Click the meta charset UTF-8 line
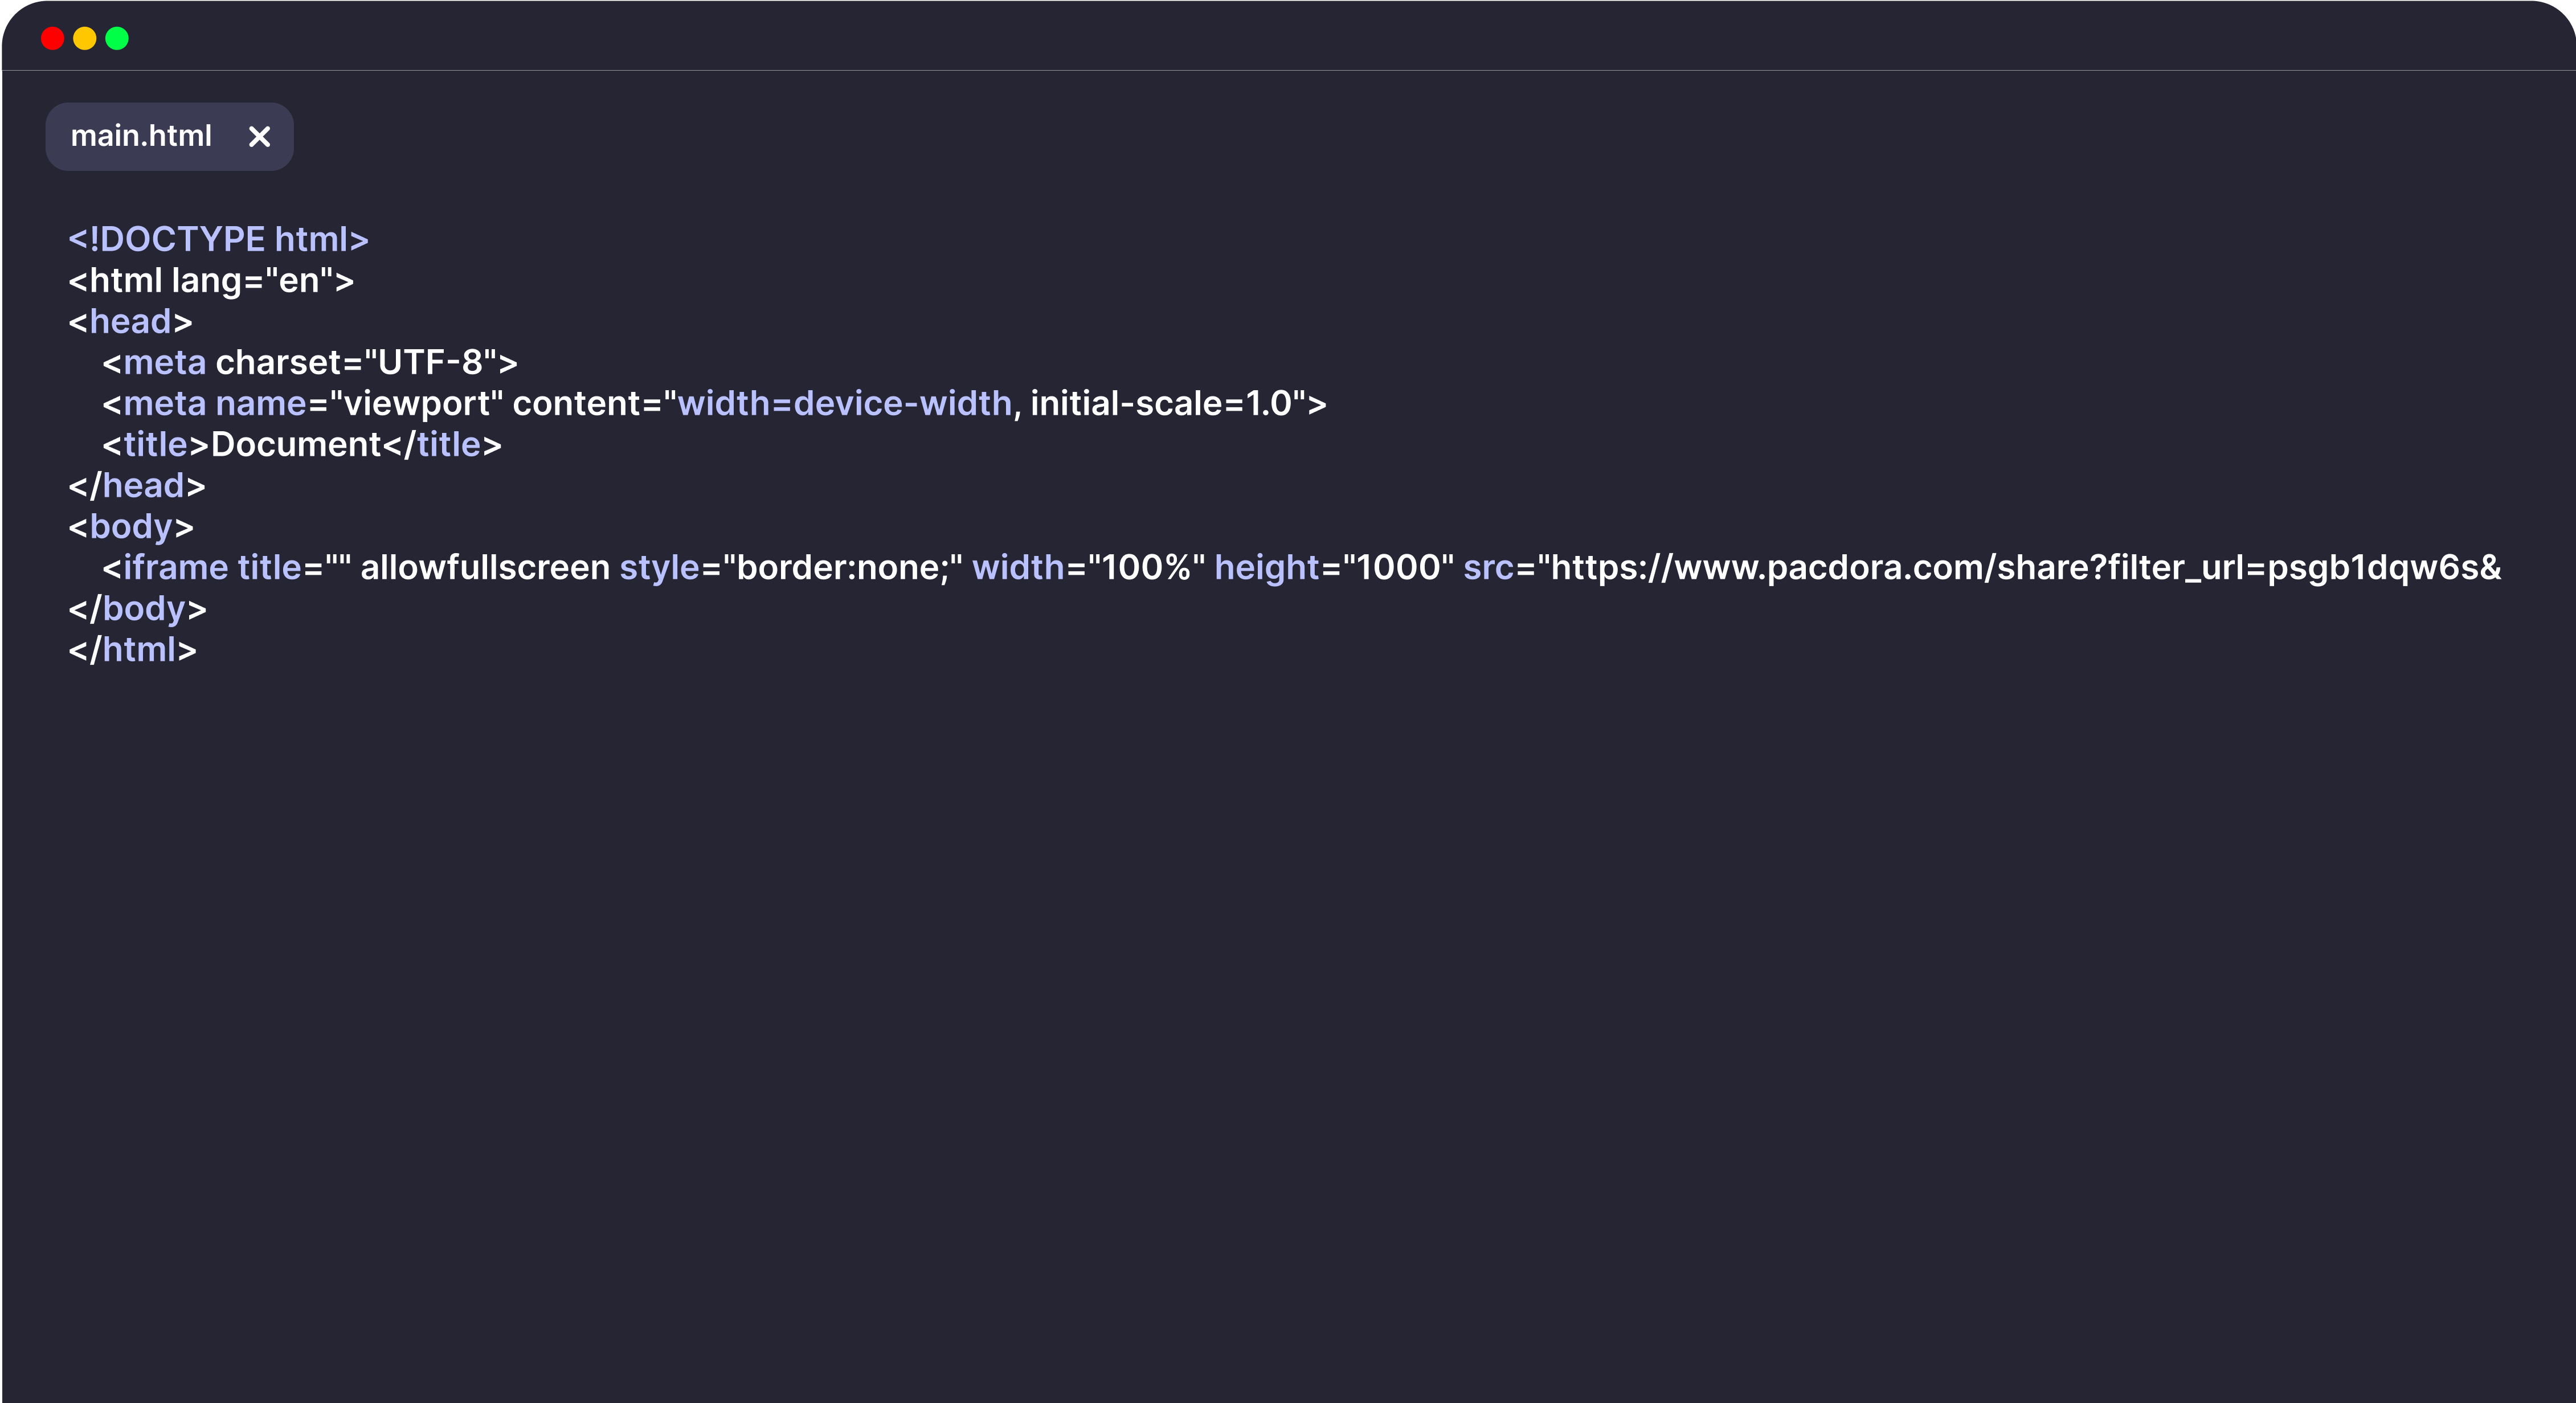The height and width of the screenshot is (1403, 2576). pyautogui.click(x=310, y=363)
